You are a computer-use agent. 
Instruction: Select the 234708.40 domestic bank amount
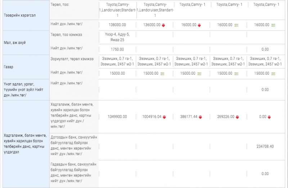(x=265, y=146)
